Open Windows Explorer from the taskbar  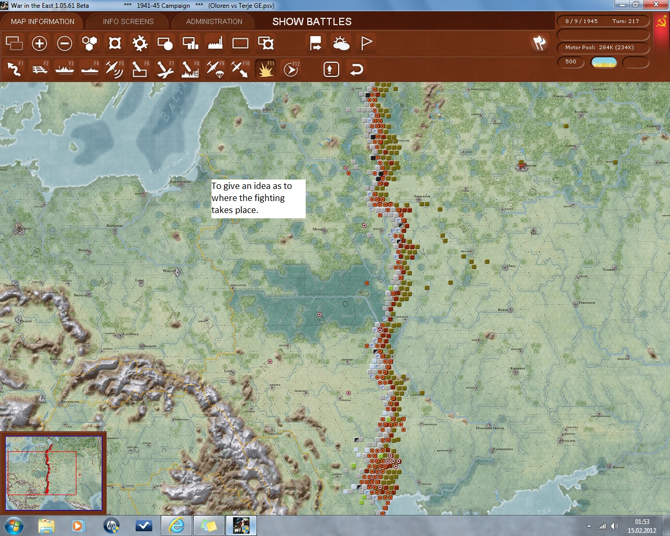coord(46,526)
